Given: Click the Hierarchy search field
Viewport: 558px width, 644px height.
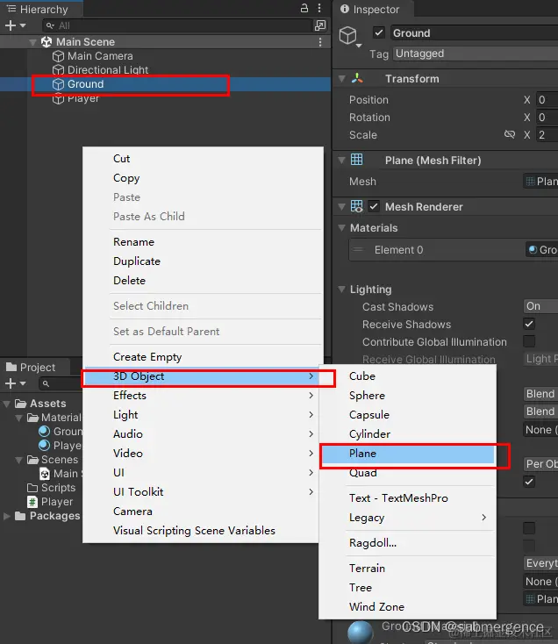Looking at the screenshot, I should [x=177, y=25].
